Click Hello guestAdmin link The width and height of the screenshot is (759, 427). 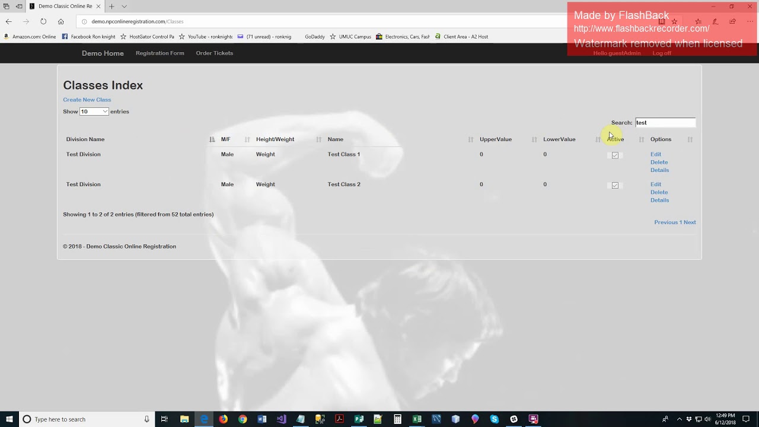coord(617,53)
